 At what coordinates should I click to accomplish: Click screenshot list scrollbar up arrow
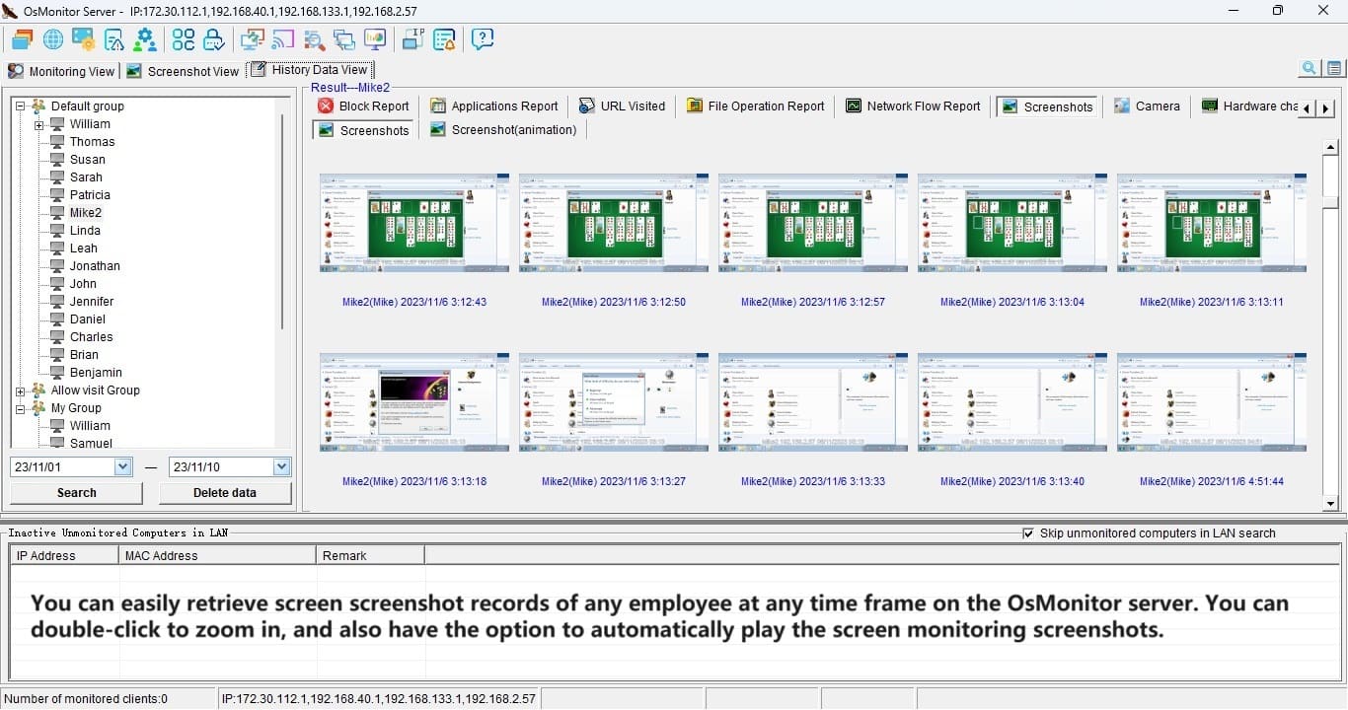click(x=1330, y=148)
